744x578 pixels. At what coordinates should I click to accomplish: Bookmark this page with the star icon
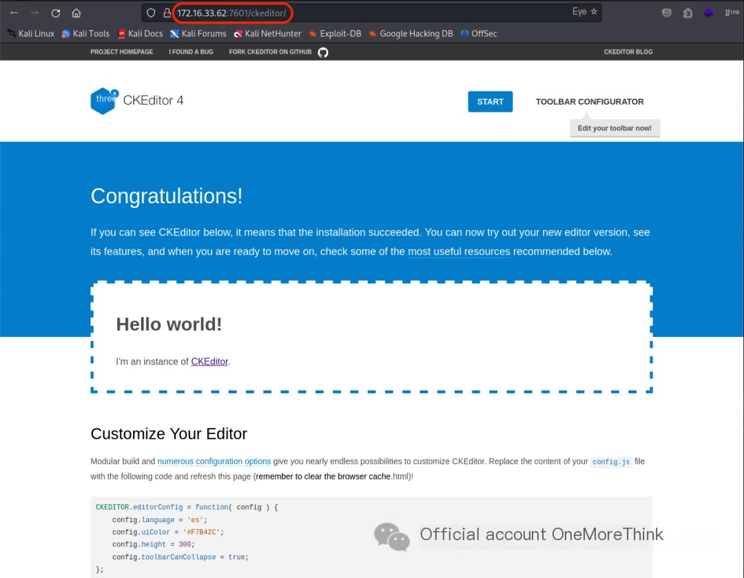[594, 12]
